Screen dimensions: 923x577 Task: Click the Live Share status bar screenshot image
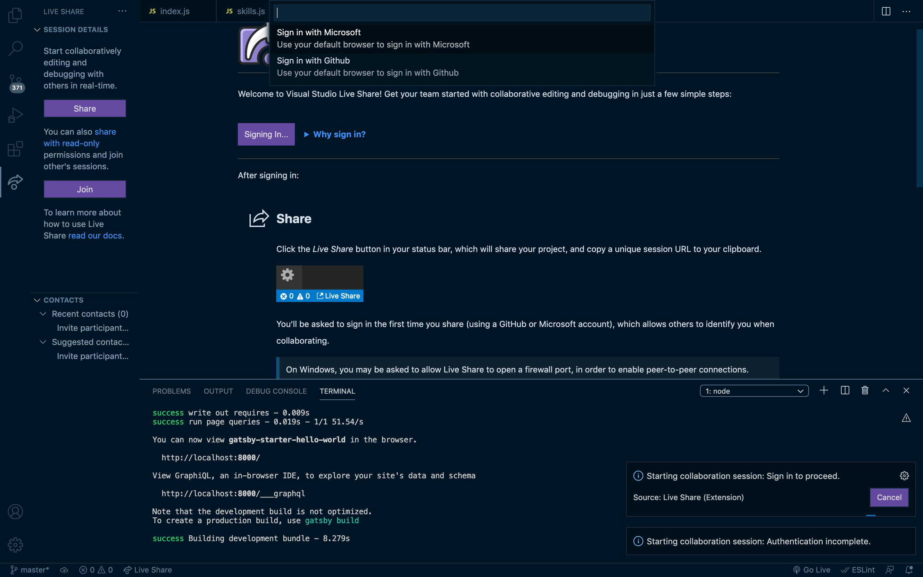[x=320, y=284]
